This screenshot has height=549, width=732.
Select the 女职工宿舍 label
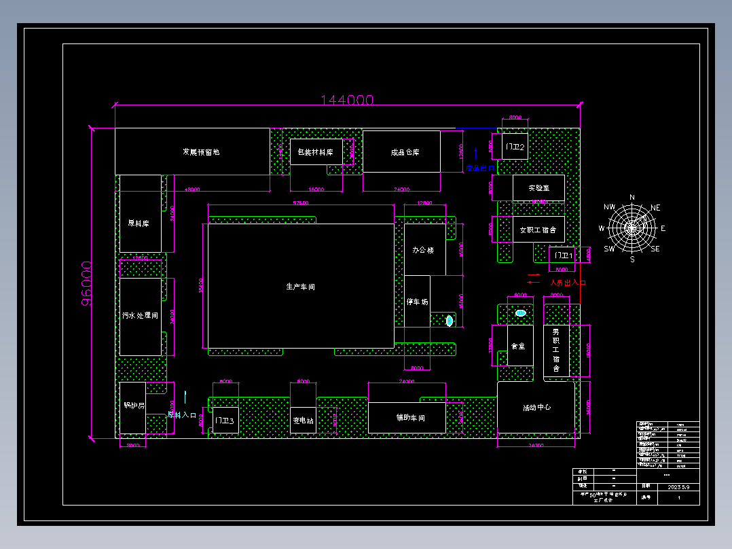pos(538,230)
